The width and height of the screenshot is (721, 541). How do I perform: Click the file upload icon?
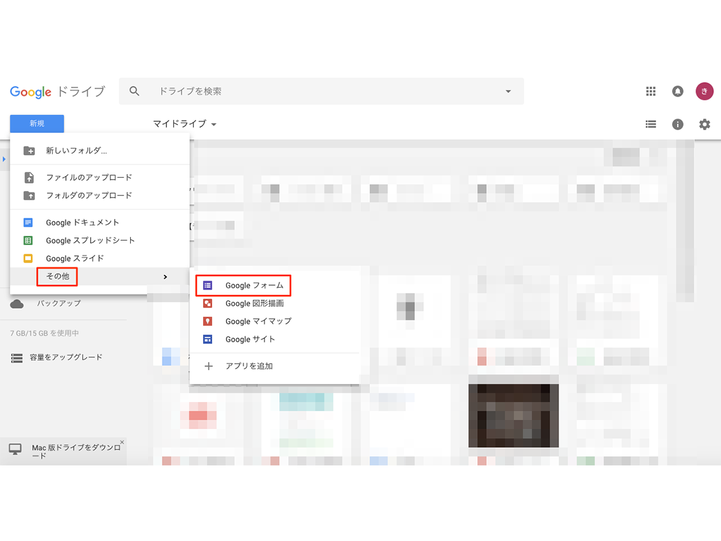click(29, 177)
